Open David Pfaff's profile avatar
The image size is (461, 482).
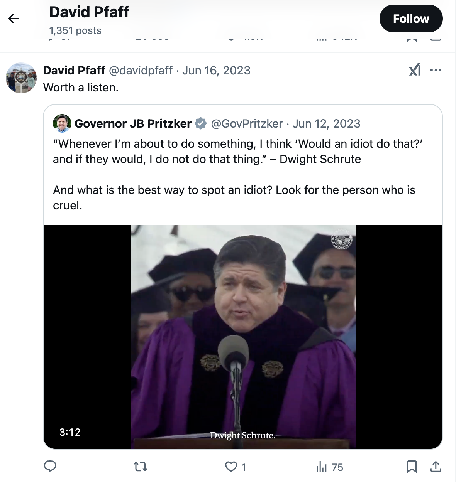(x=21, y=78)
